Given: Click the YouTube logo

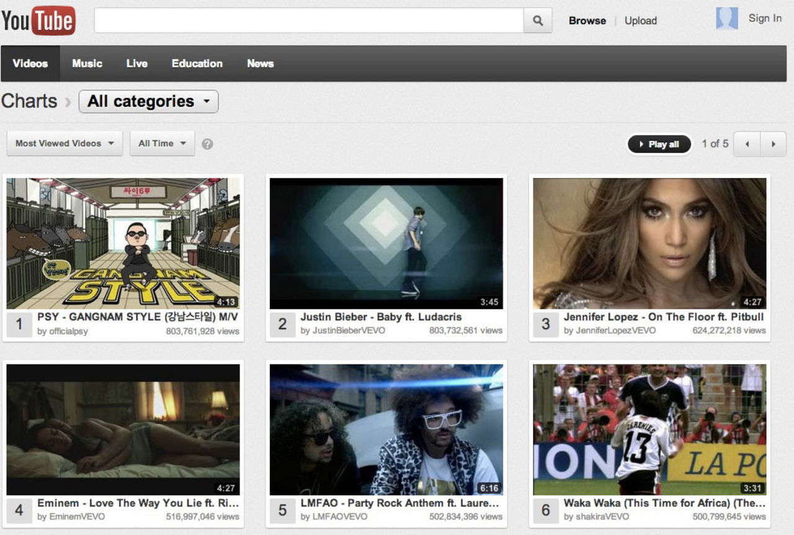Looking at the screenshot, I should click(x=38, y=20).
